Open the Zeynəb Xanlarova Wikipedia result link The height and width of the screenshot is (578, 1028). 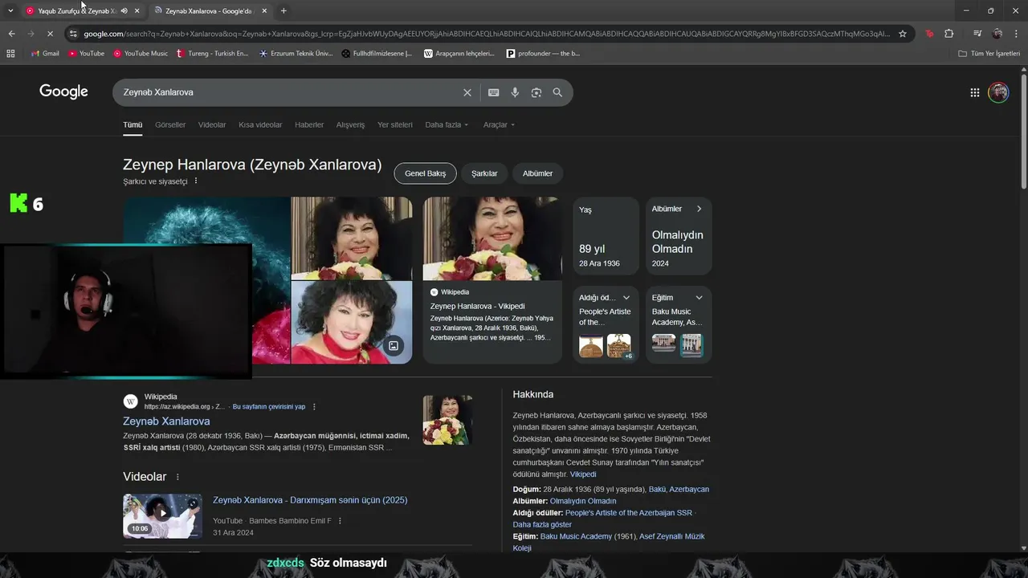166,421
